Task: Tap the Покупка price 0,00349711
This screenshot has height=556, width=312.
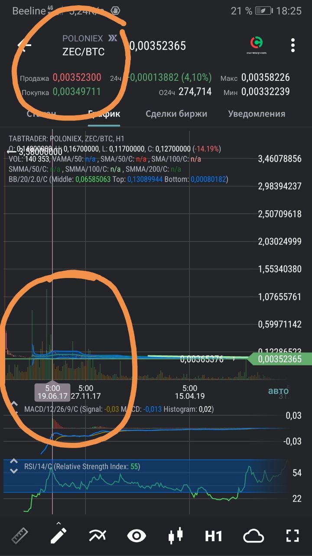Action: pos(77,92)
